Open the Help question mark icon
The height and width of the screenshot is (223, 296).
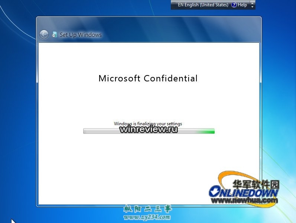(x=234, y=5)
